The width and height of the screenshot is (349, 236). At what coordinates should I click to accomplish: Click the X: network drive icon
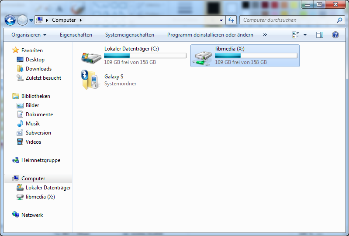202,58
